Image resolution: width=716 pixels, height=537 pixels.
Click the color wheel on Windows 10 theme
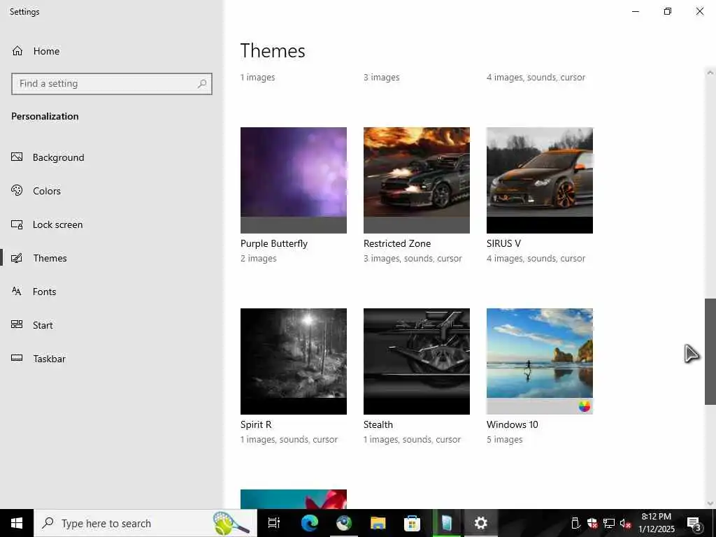(584, 406)
